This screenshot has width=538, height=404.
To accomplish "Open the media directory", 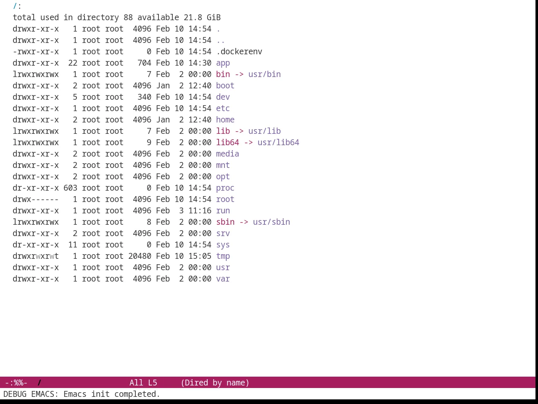I will [x=227, y=154].
